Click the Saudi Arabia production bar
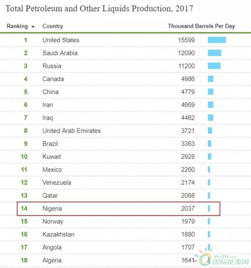The image size is (251, 268). pyautogui.click(x=215, y=53)
